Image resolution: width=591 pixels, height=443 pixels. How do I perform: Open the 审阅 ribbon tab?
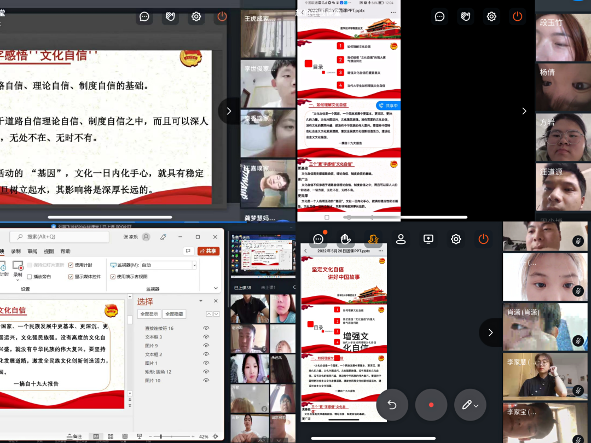[32, 252]
